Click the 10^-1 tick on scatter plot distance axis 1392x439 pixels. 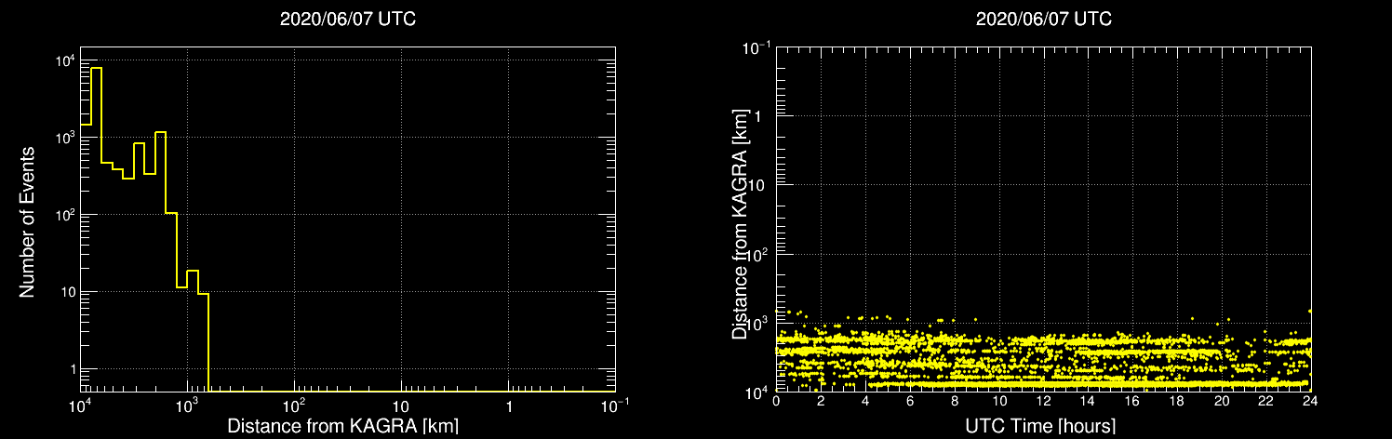tap(756, 47)
